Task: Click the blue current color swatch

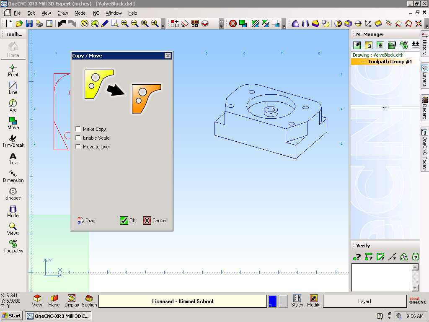Action: (x=272, y=301)
